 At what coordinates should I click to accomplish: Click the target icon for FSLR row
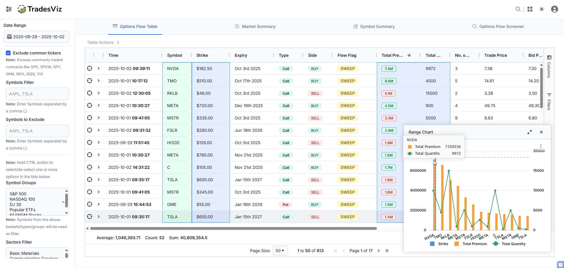[x=90, y=130]
